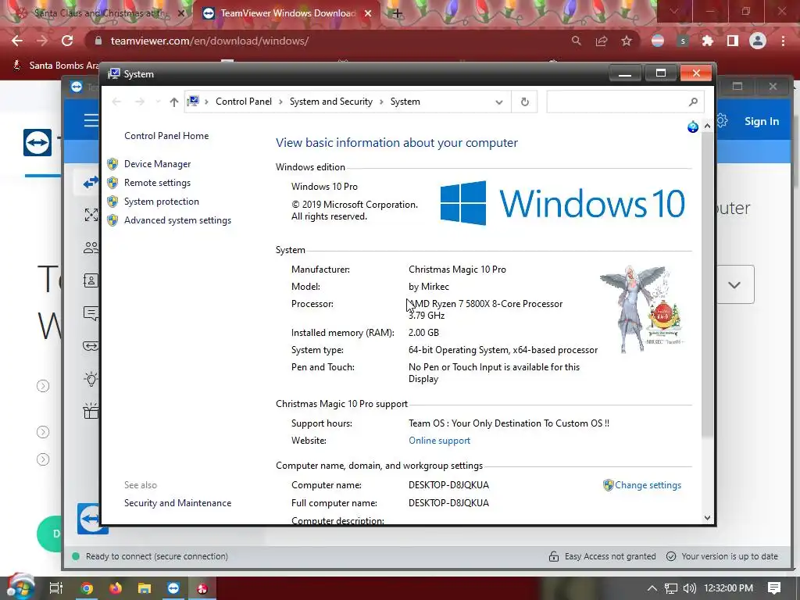Click the System protection shield icon

(112, 202)
